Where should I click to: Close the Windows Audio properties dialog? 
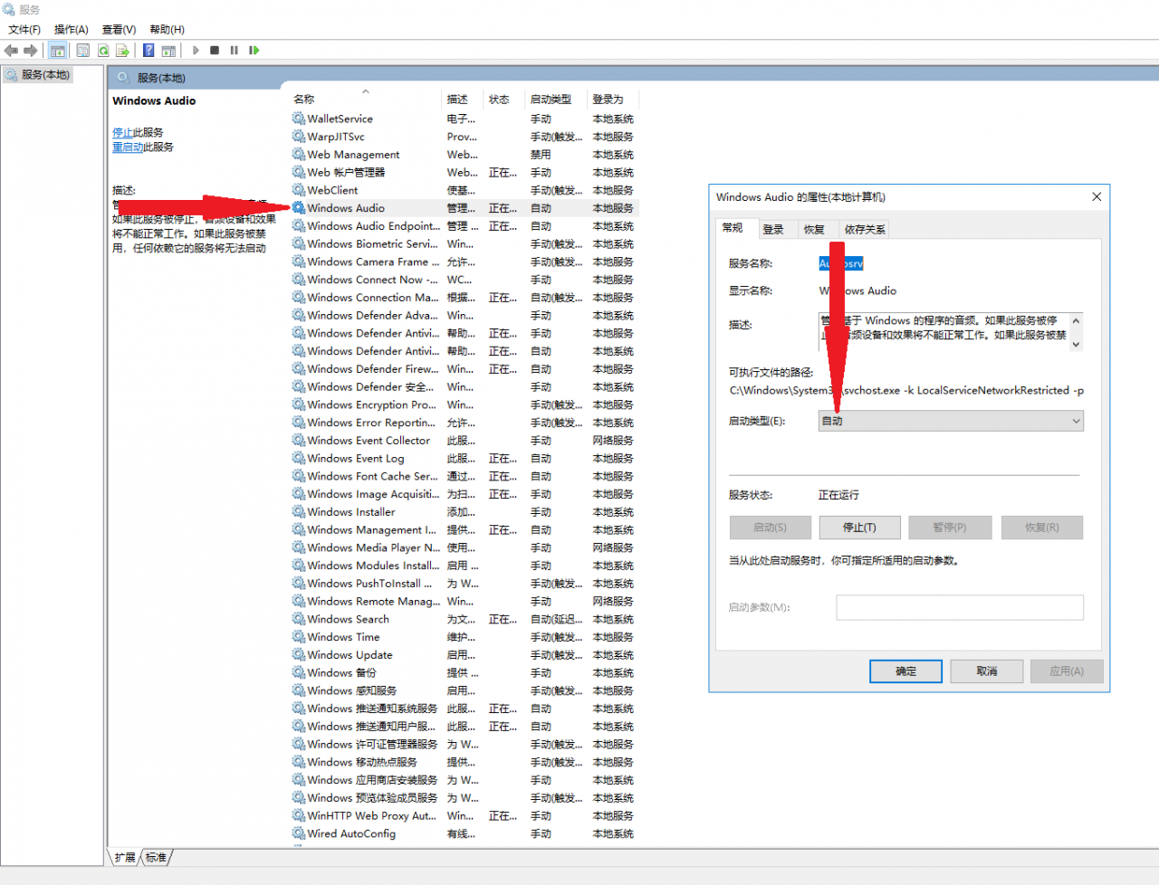point(1097,196)
